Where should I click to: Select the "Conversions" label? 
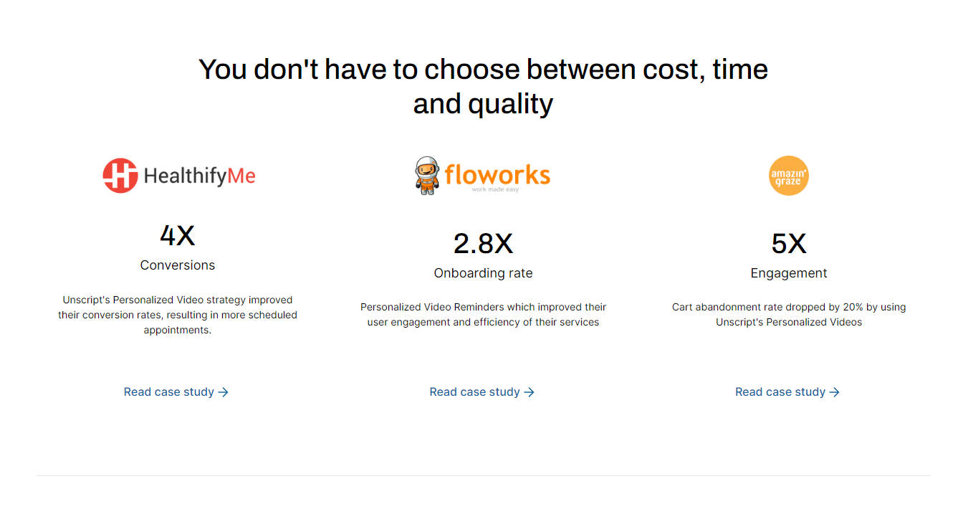tap(177, 265)
